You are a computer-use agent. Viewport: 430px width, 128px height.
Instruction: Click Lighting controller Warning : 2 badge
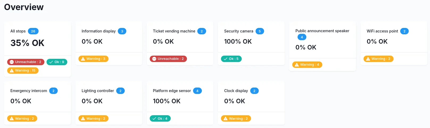pyautogui.click(x=93, y=119)
